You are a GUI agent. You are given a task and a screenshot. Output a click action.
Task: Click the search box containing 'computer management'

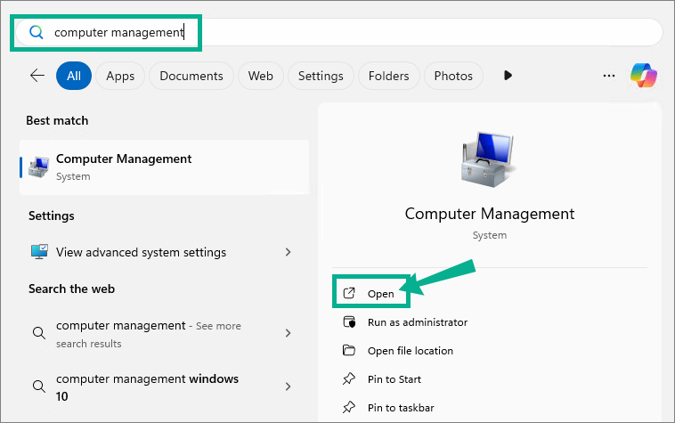point(339,32)
